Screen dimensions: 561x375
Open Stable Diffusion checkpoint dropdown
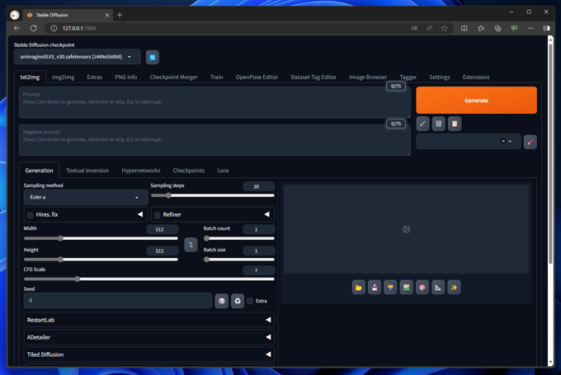(78, 57)
